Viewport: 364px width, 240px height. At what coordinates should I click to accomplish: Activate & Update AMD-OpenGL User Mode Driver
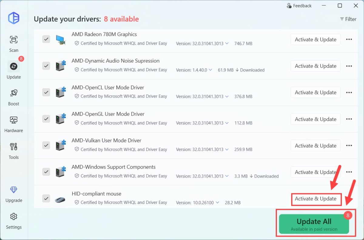[x=315, y=119]
